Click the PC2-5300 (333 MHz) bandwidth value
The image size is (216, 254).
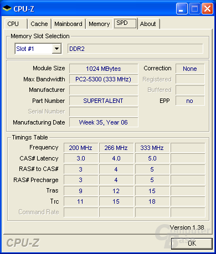tap(104, 79)
